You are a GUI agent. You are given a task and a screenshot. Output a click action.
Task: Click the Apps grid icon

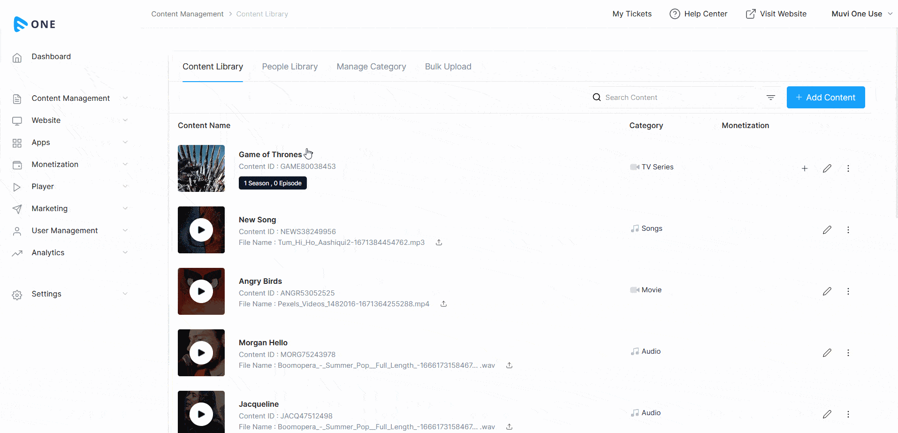pyautogui.click(x=17, y=143)
